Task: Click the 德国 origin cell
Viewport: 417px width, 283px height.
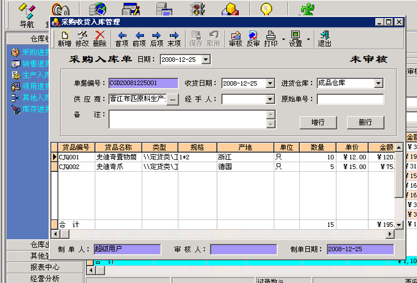Action: click(245, 167)
